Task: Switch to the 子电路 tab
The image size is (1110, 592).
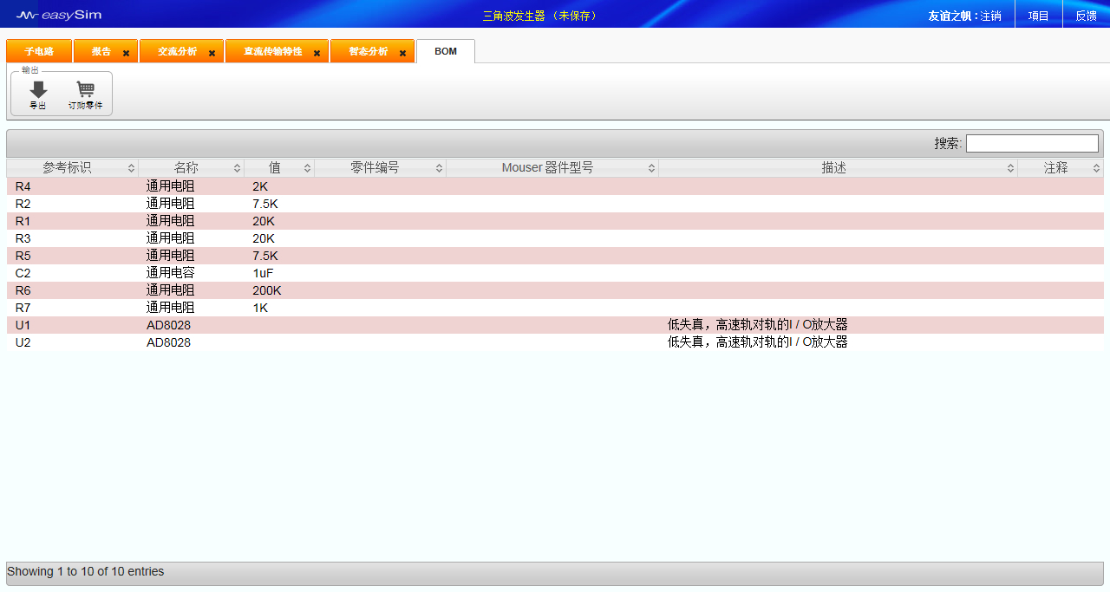Action: pyautogui.click(x=39, y=51)
